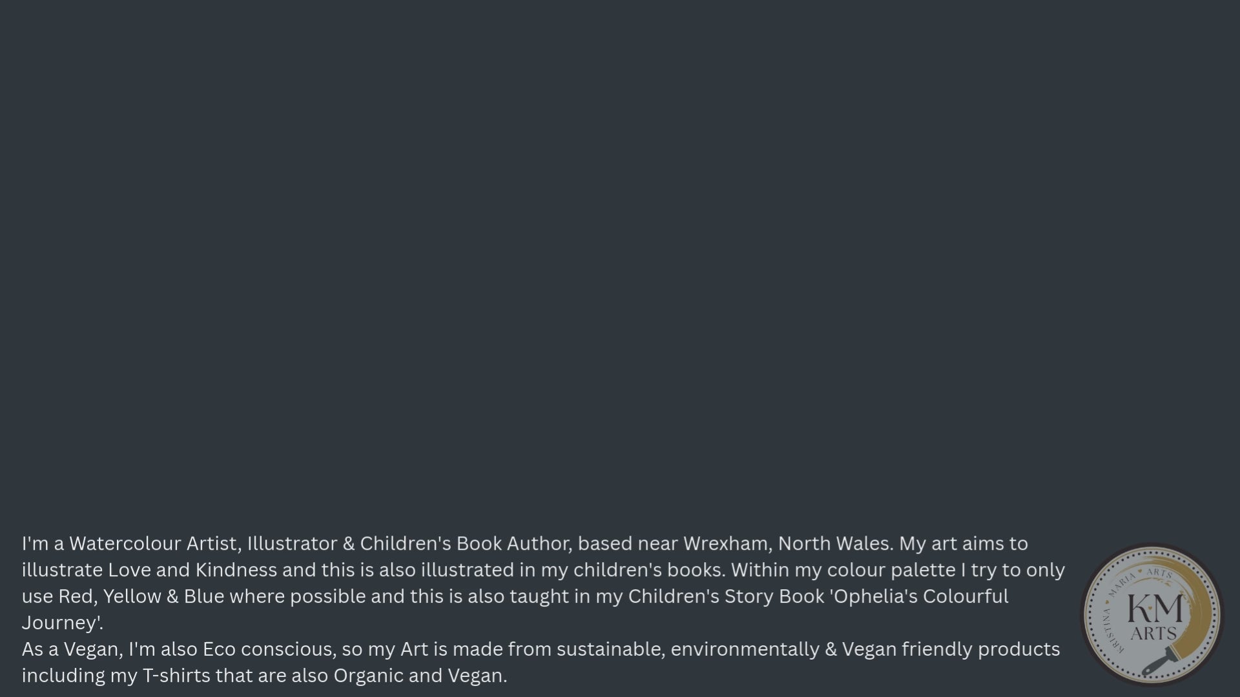Click the curved MARIA text in logo

point(1122,585)
